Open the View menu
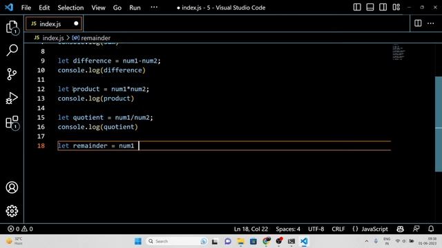Image resolution: width=442 pixels, height=248 pixels. click(x=98, y=8)
